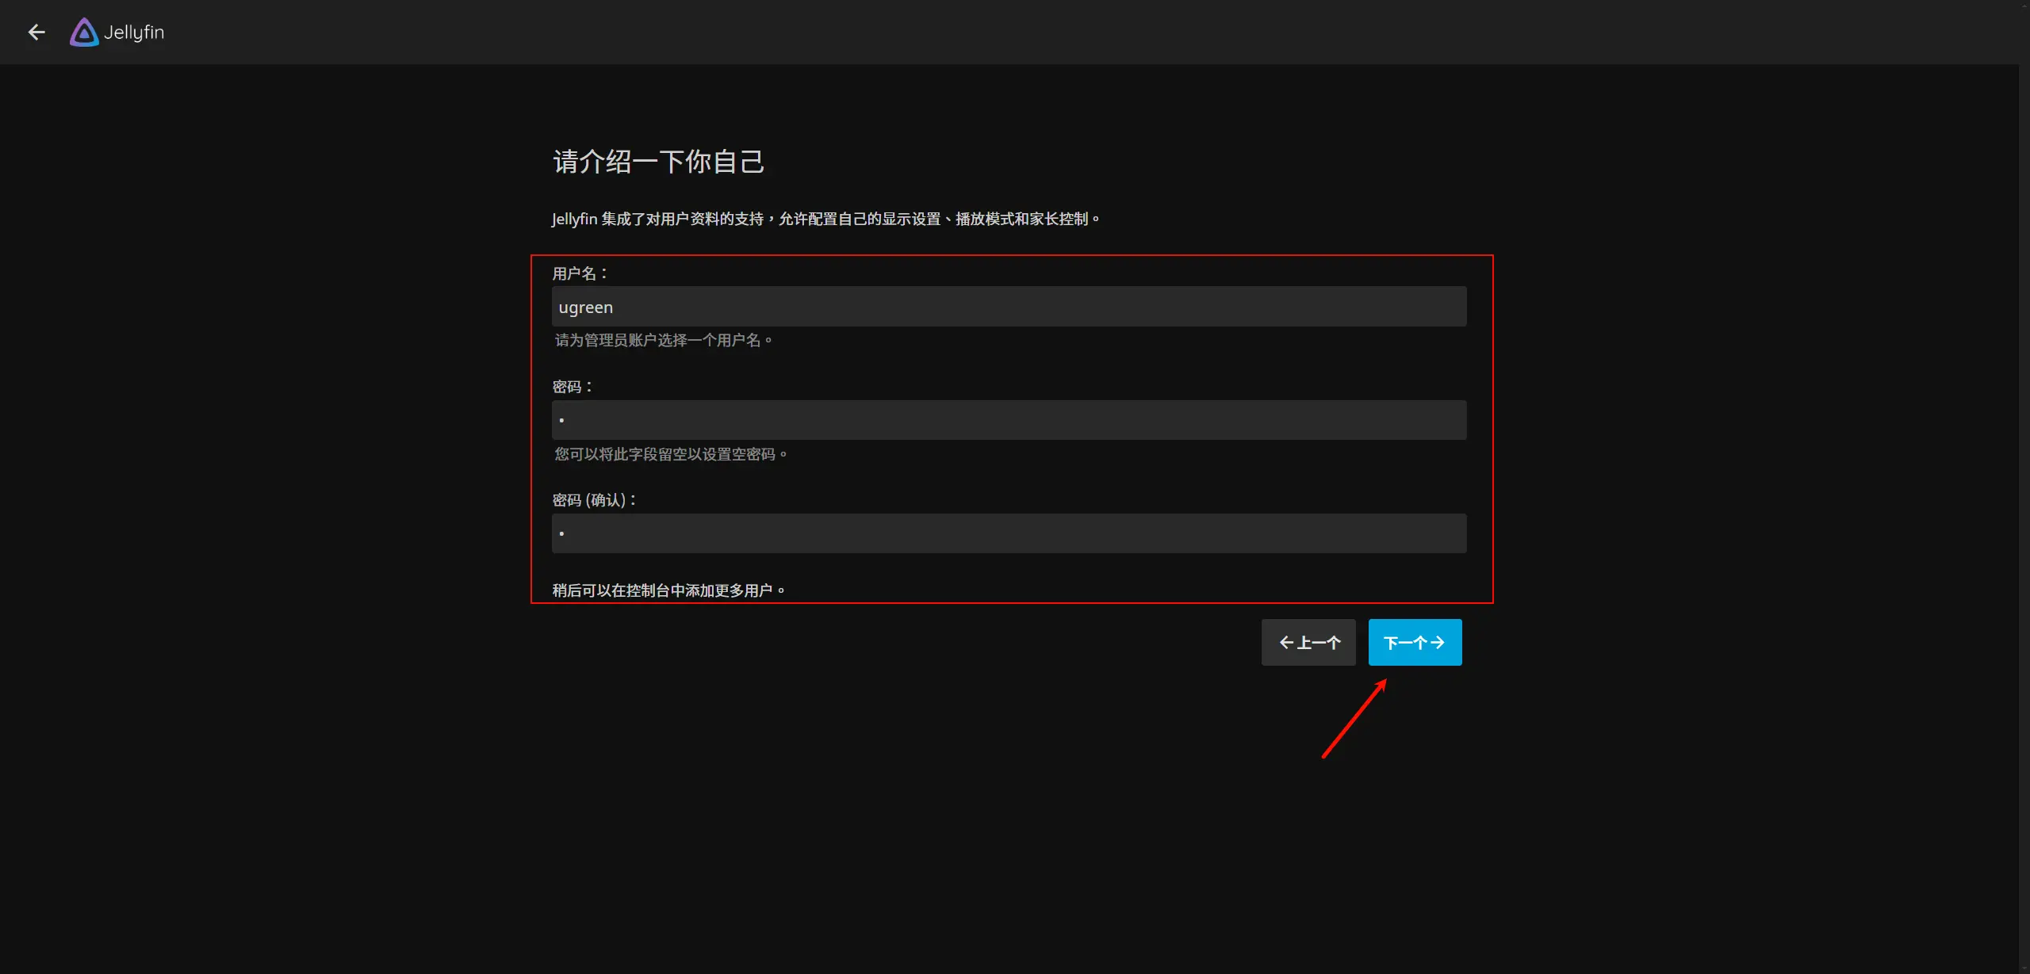
Task: Click the masked dot in confirm password field
Action: click(561, 534)
